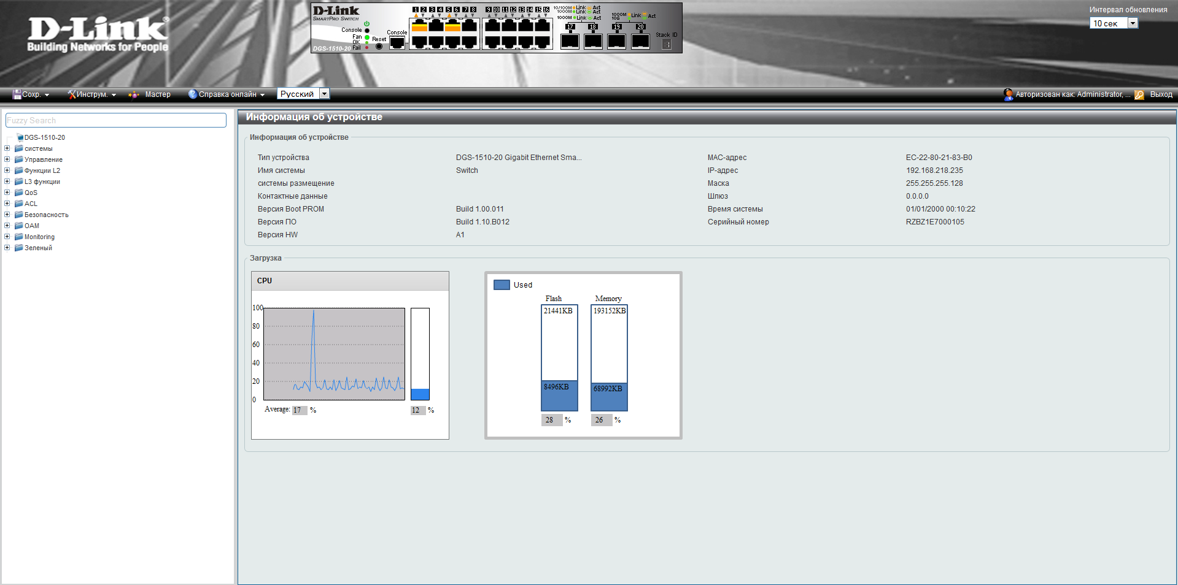Click the DGS-1510-20 device icon in tree
The image size is (1178, 585).
tap(20, 138)
